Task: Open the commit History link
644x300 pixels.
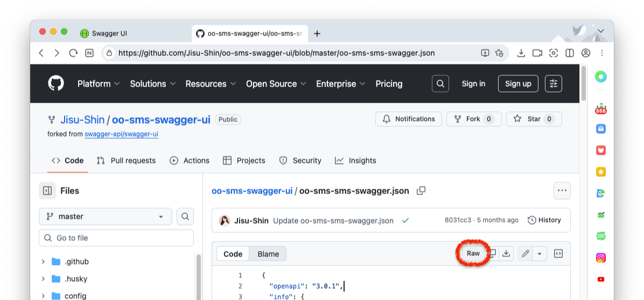Action: click(x=544, y=220)
